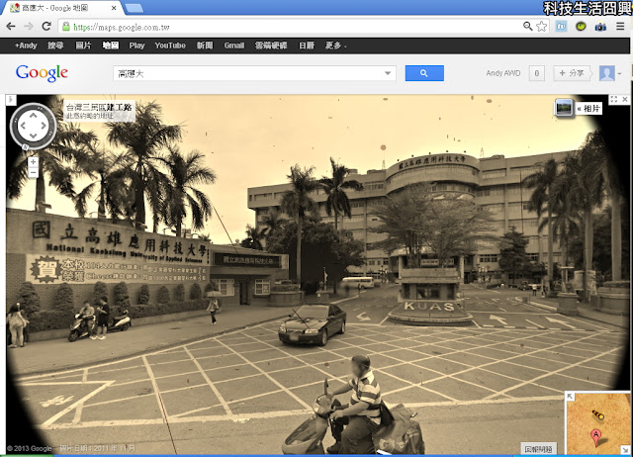The width and height of the screenshot is (633, 457).
Task: Open 雲端硬碟 in the Google bar
Action: [x=271, y=46]
